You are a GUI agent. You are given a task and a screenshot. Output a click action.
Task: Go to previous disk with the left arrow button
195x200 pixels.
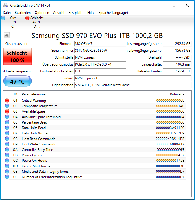pyautogui.click(x=7, y=35)
